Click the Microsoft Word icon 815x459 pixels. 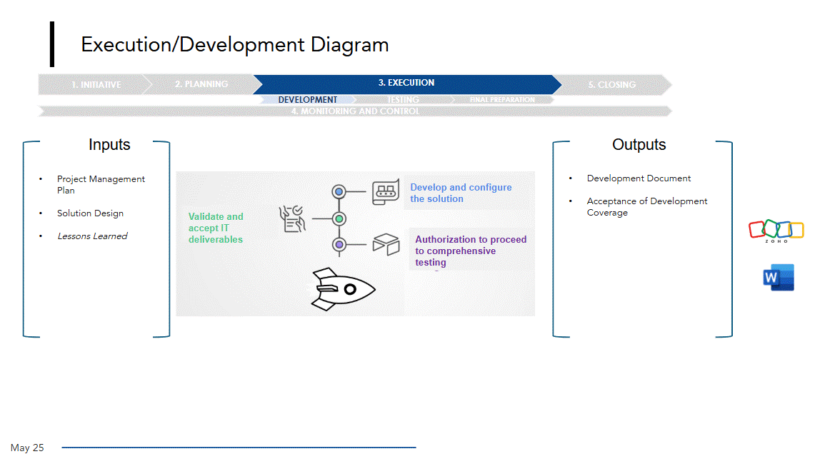coord(778,277)
